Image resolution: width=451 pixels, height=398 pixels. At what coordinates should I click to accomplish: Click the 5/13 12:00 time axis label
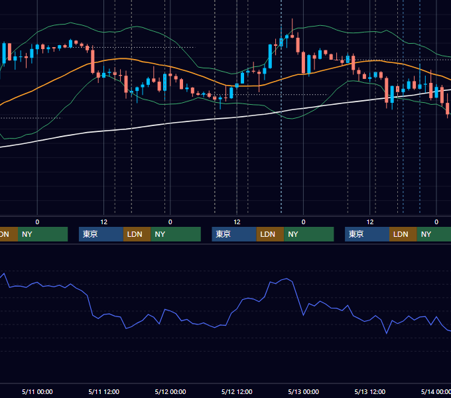click(370, 391)
